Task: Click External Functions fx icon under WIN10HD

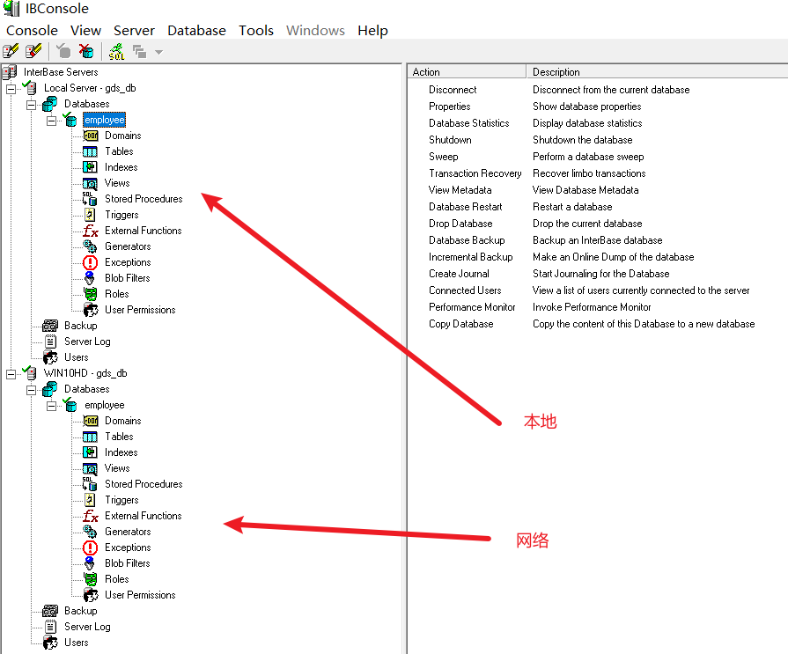Action: 91,517
